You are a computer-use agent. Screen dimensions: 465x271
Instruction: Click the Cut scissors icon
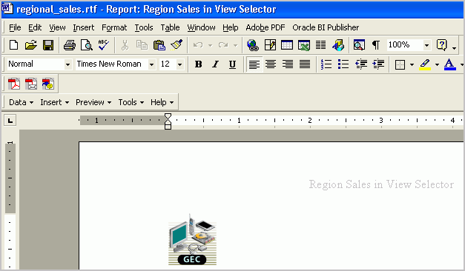(x=125, y=45)
